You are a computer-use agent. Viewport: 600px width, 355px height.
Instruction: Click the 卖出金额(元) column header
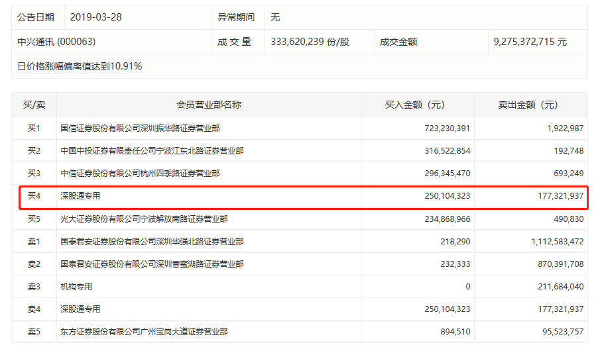click(528, 105)
